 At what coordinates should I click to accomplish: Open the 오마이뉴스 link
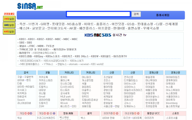tap(130, 87)
